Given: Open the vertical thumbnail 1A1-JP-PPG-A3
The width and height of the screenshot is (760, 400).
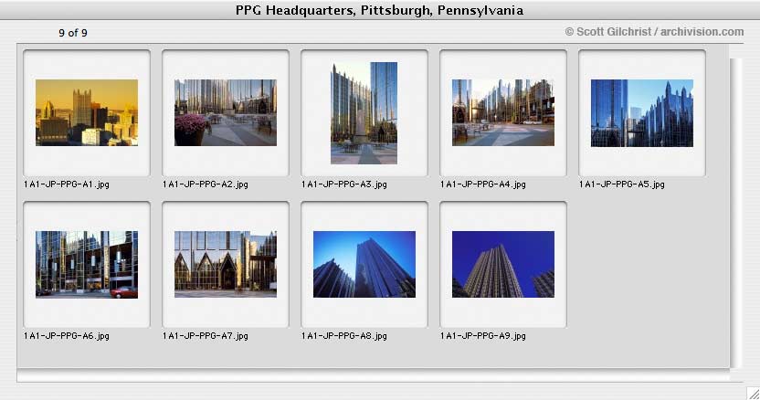Looking at the screenshot, I should click(364, 113).
